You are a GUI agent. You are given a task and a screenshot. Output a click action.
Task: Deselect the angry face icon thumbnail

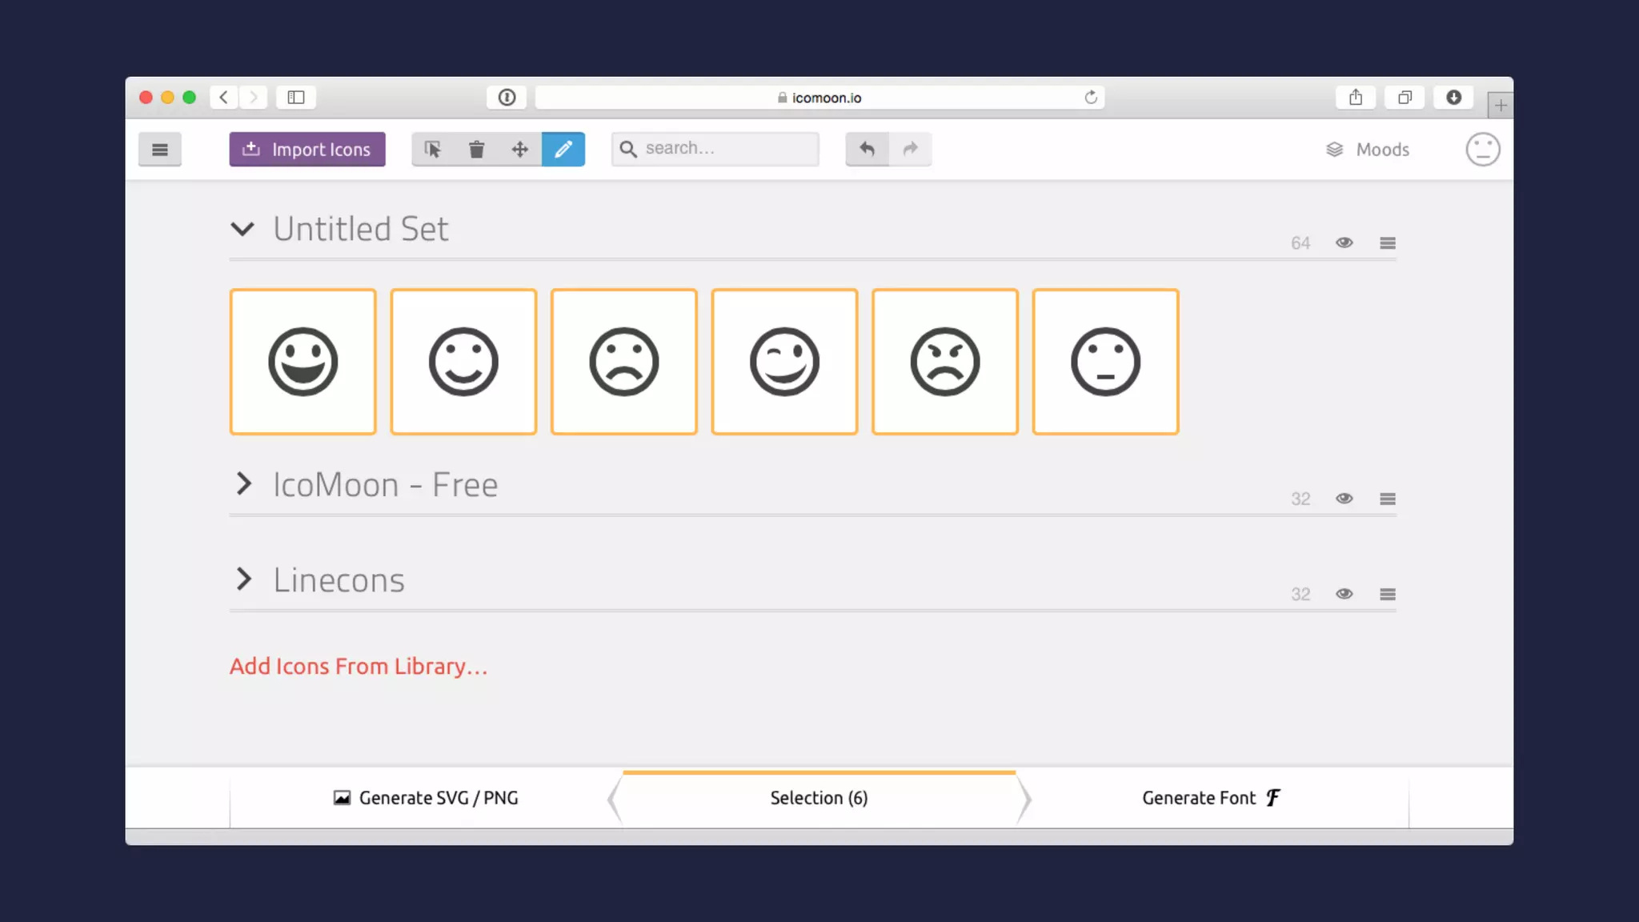click(944, 362)
